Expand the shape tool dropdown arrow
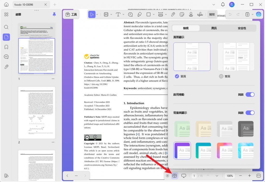 pos(154,14)
